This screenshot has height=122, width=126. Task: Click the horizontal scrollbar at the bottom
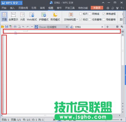tap(45, 115)
